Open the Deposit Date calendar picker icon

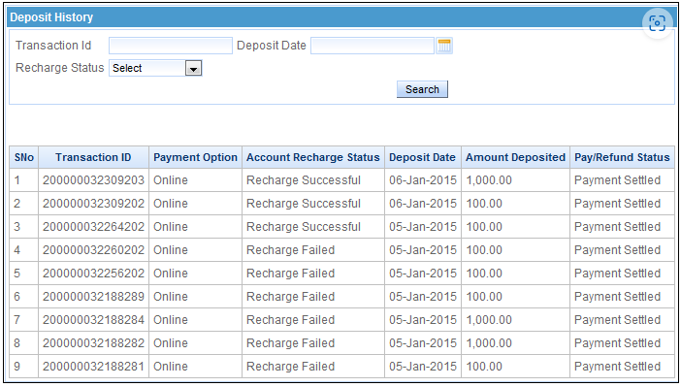click(444, 46)
